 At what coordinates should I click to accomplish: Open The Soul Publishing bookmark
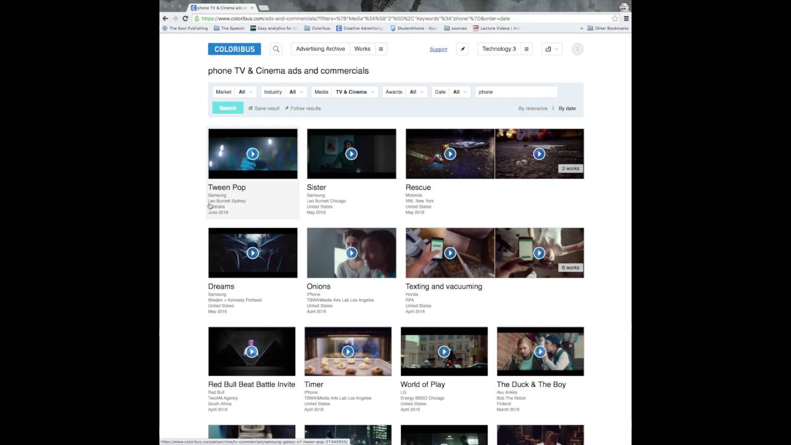click(185, 28)
